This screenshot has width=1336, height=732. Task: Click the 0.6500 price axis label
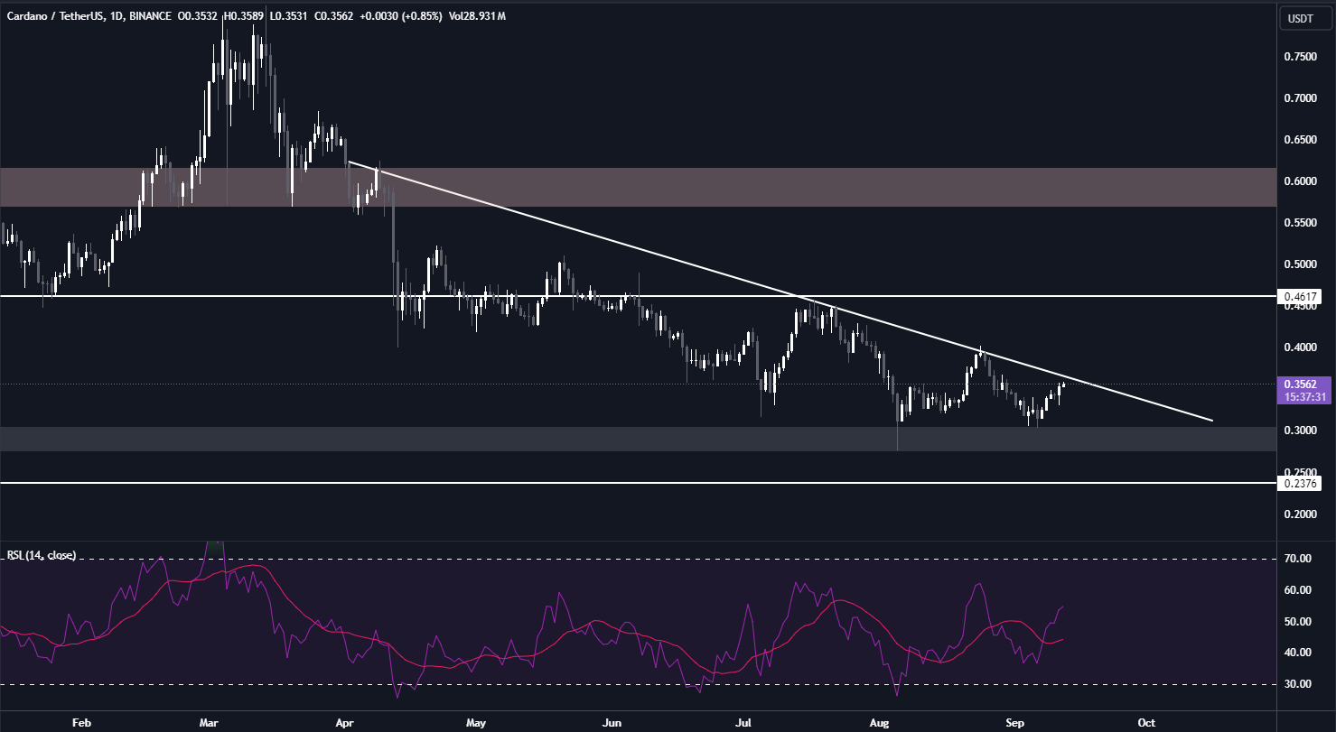tap(1301, 140)
